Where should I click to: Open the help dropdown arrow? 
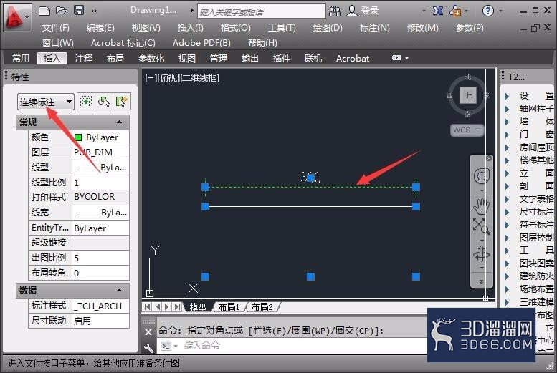click(x=501, y=11)
